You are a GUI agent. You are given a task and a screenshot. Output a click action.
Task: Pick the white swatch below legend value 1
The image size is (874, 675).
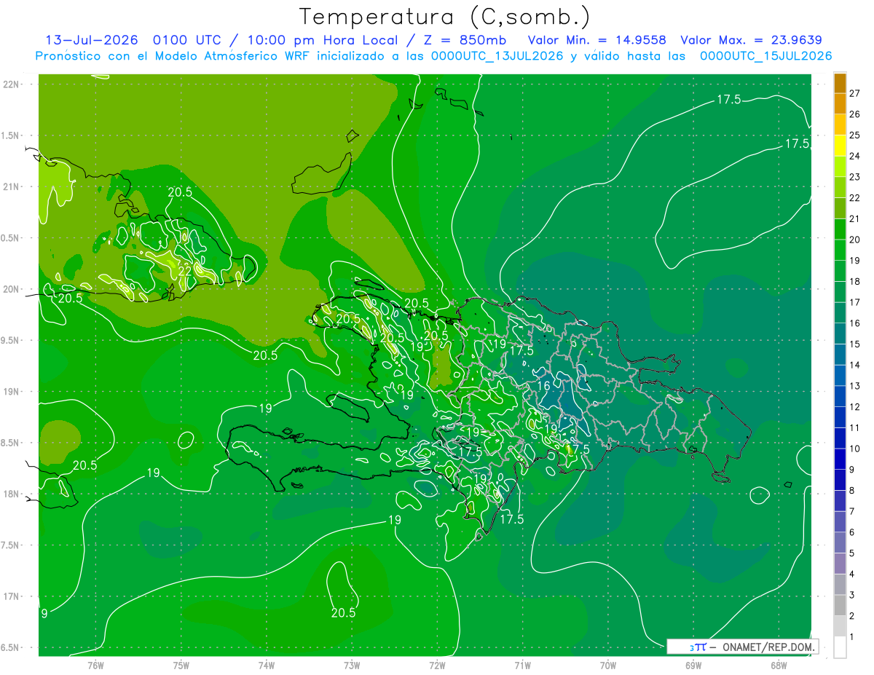tap(840, 647)
